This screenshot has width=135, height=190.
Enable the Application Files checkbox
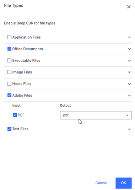pos(9,37)
